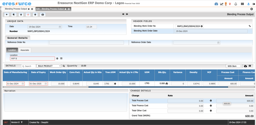Viewport: 256px width, 125px height.
Task: Favorite the Edit Blending Process Output tab star
Action: pyautogui.click(x=65, y=9)
